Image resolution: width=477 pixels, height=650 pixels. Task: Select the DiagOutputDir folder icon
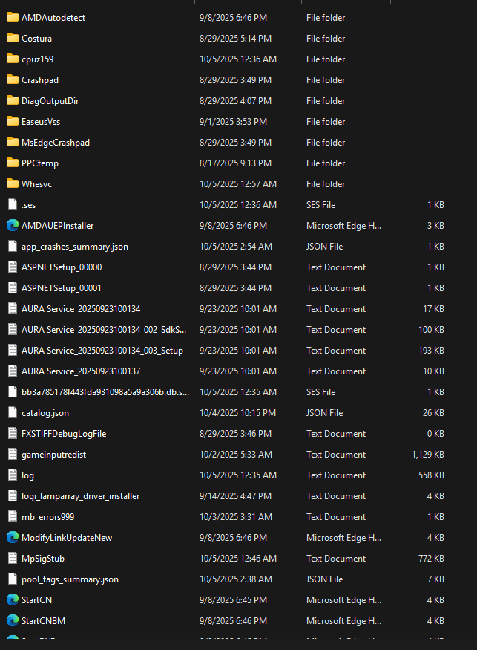coord(13,100)
